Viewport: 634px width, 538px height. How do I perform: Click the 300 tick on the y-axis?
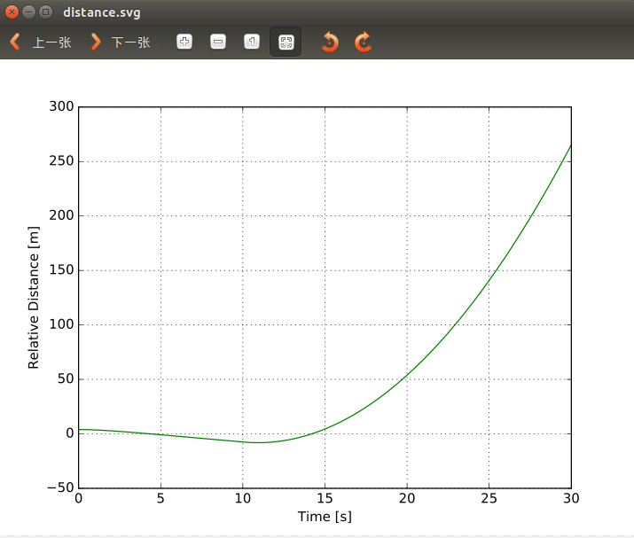(60, 107)
